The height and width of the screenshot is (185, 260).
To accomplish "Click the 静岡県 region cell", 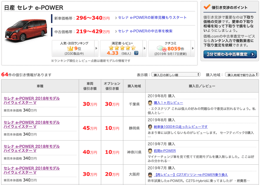I will (x=134, y=128).
